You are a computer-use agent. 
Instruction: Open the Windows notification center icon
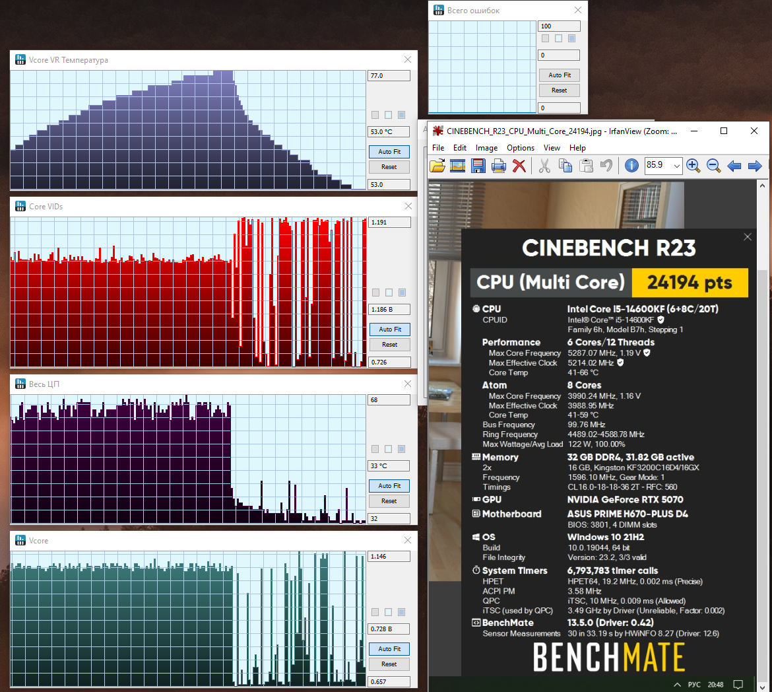pyautogui.click(x=738, y=685)
